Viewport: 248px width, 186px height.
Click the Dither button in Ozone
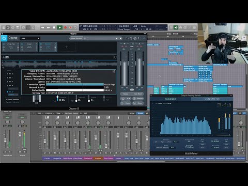coord(138,103)
